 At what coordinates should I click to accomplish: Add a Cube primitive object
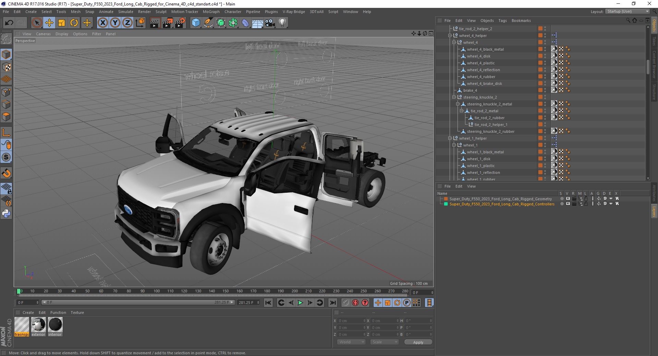click(196, 23)
